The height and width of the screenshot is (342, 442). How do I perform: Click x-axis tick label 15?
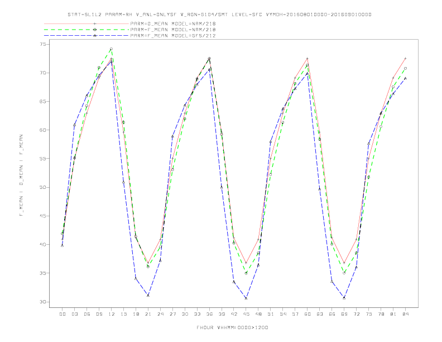(123, 314)
